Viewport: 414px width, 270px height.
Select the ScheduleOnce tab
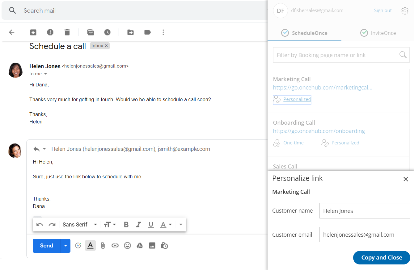click(304, 33)
